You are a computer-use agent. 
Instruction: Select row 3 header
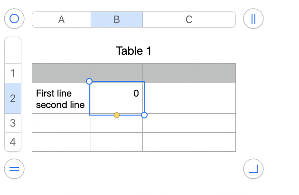(x=13, y=123)
